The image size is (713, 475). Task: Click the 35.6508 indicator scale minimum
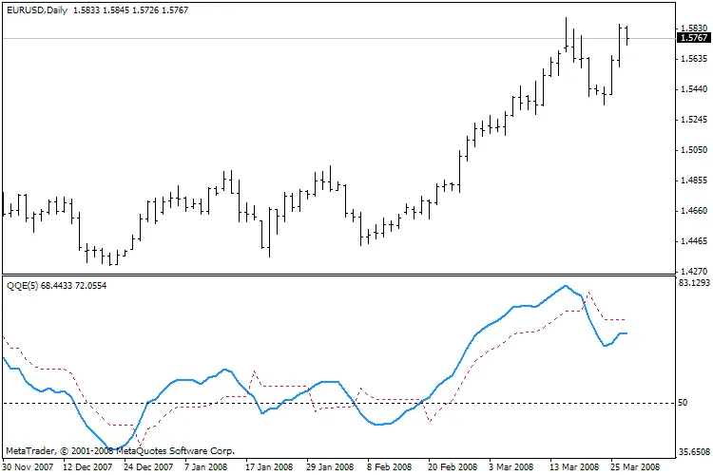click(x=693, y=452)
